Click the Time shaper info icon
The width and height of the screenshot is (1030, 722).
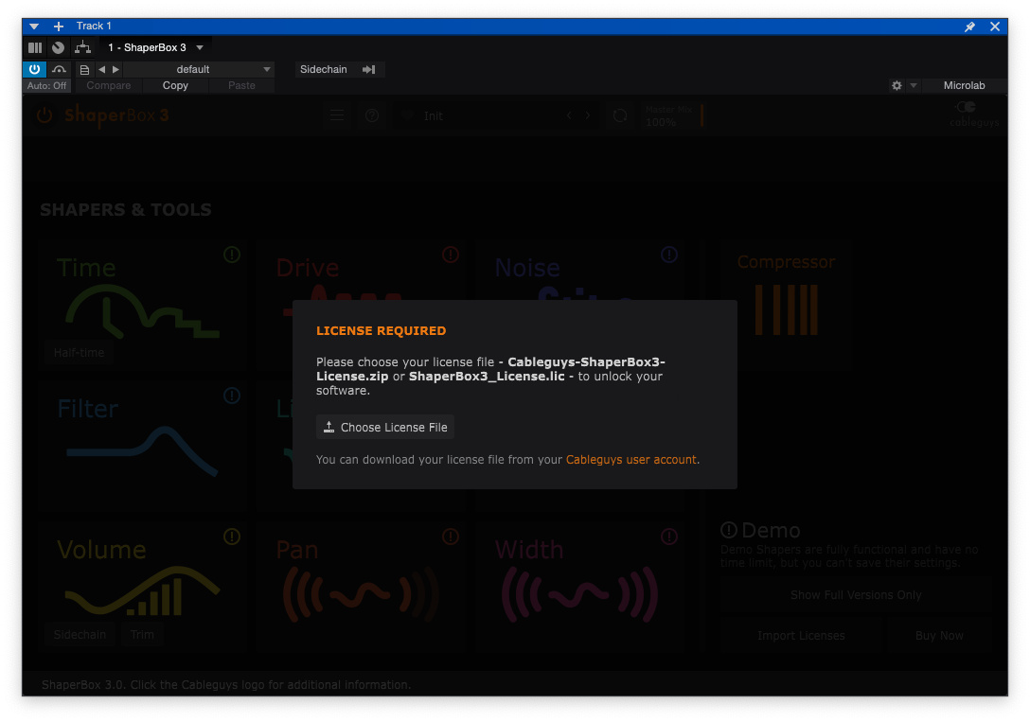(232, 255)
